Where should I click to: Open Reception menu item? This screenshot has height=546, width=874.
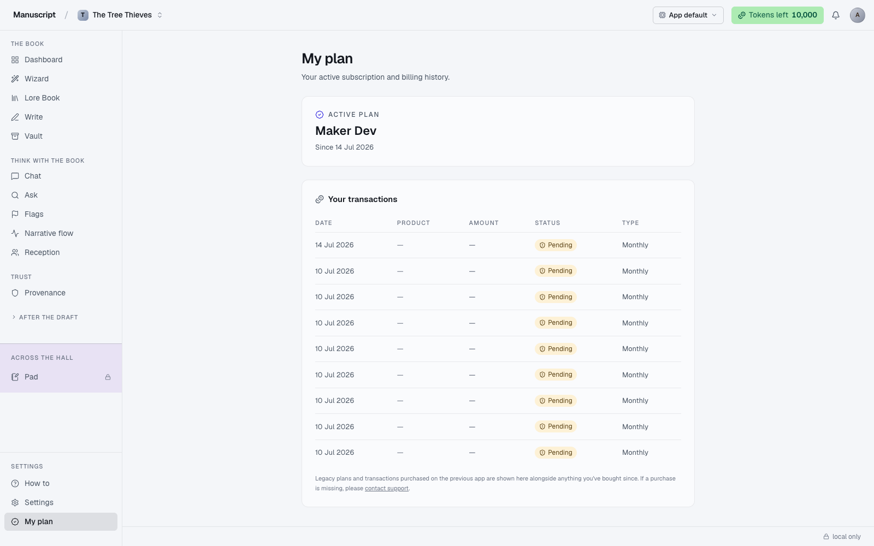[x=61, y=253]
